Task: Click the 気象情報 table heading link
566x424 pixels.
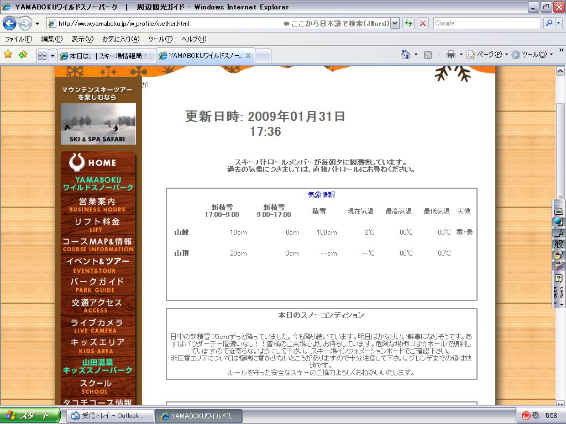Action: point(321,195)
